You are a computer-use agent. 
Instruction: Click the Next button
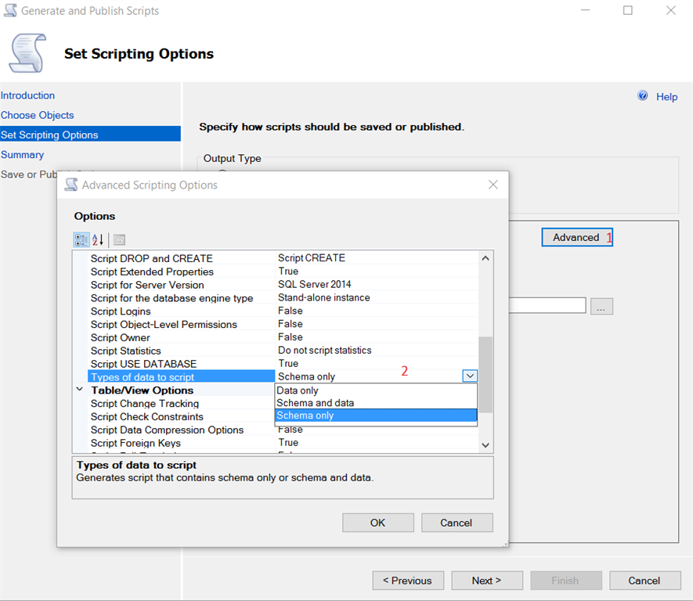[x=486, y=581]
